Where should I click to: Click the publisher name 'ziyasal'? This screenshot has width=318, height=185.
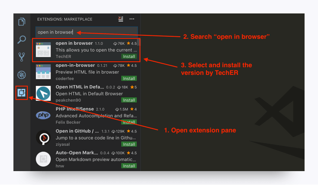[x=62, y=144]
